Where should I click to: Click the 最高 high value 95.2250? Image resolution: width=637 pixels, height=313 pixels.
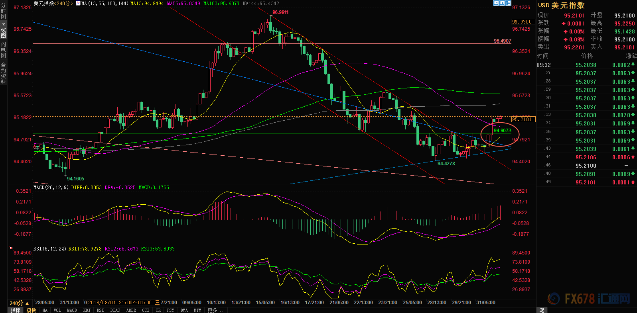tap(624, 23)
